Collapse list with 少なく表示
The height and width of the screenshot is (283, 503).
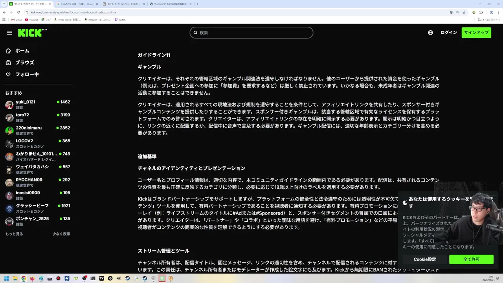61,234
